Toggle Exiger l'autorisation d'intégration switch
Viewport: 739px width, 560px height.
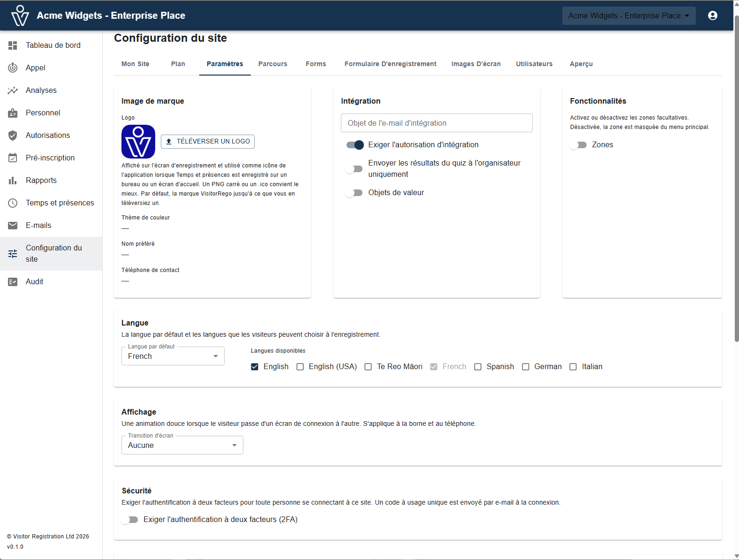(355, 145)
